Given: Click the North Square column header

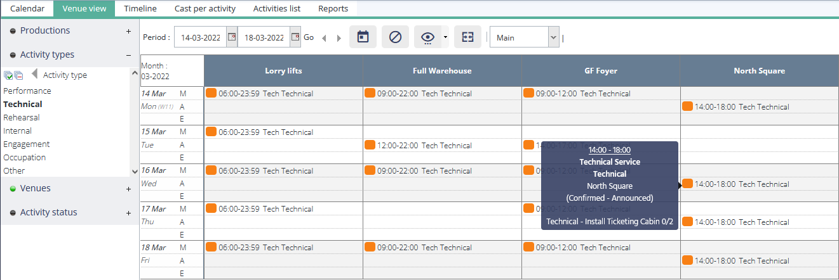Looking at the screenshot, I should (x=759, y=71).
